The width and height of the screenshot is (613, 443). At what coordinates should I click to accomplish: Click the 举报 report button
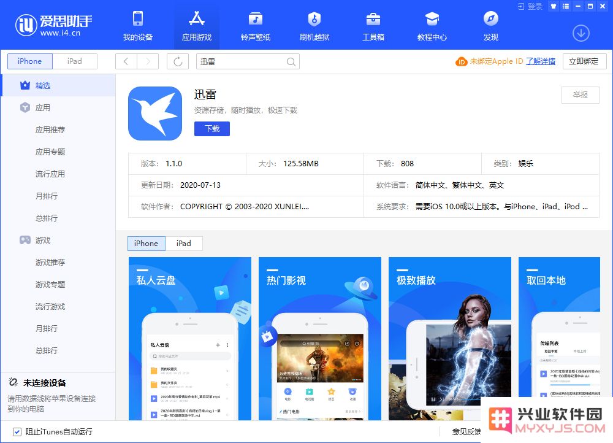580,95
